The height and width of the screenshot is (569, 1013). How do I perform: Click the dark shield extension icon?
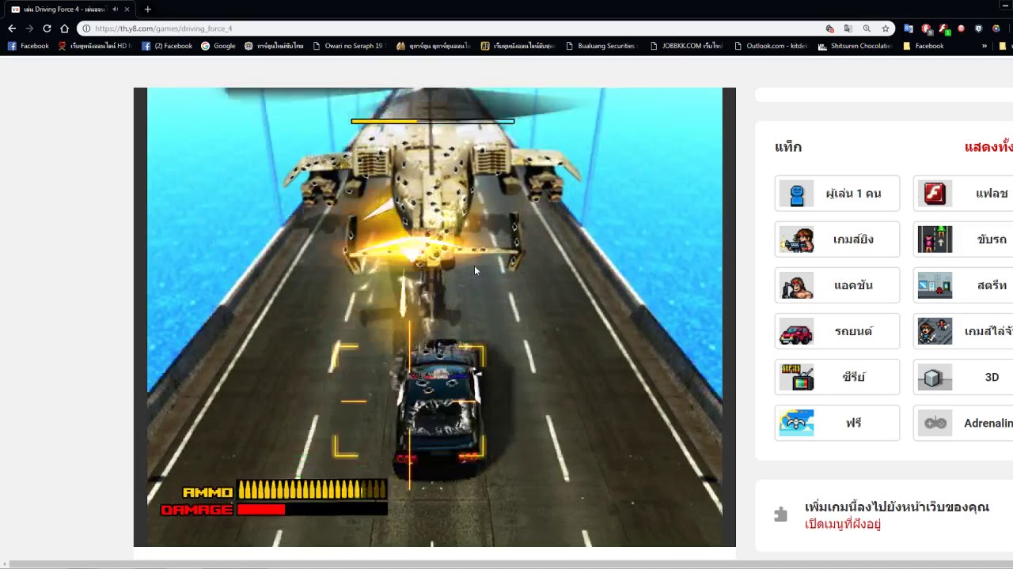(979, 28)
